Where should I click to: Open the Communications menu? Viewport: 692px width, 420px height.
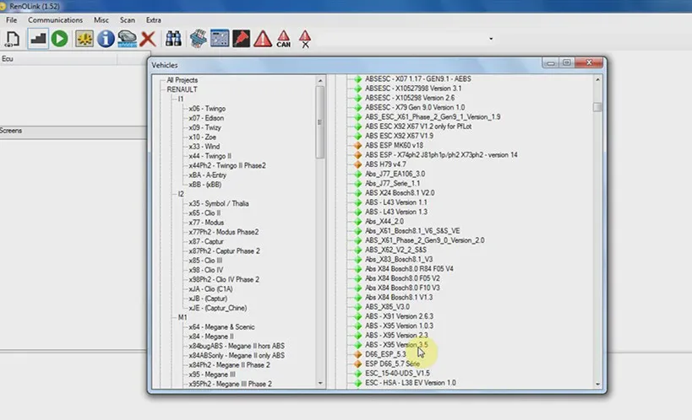(55, 20)
